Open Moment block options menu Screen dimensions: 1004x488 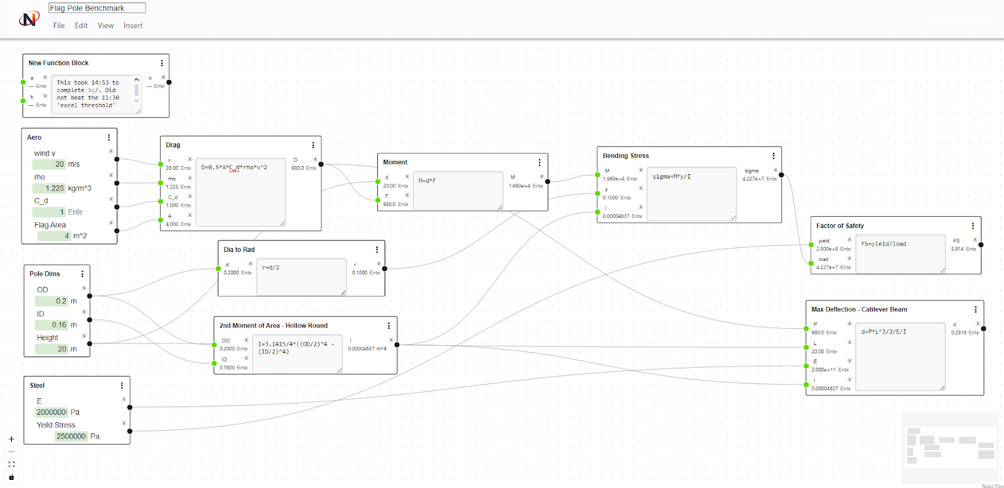(540, 162)
